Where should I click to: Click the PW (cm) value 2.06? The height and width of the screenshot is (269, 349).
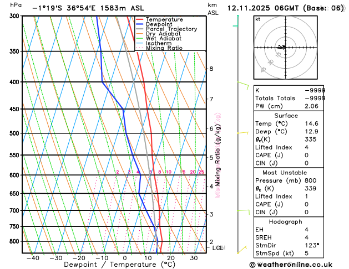coord(311,106)
